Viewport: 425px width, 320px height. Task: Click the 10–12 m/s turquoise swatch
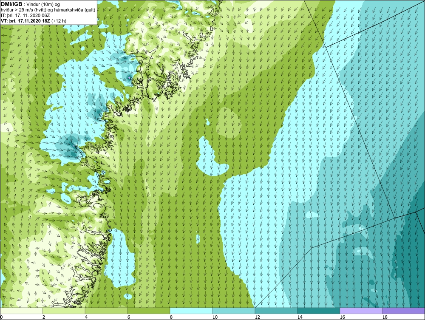(234, 311)
